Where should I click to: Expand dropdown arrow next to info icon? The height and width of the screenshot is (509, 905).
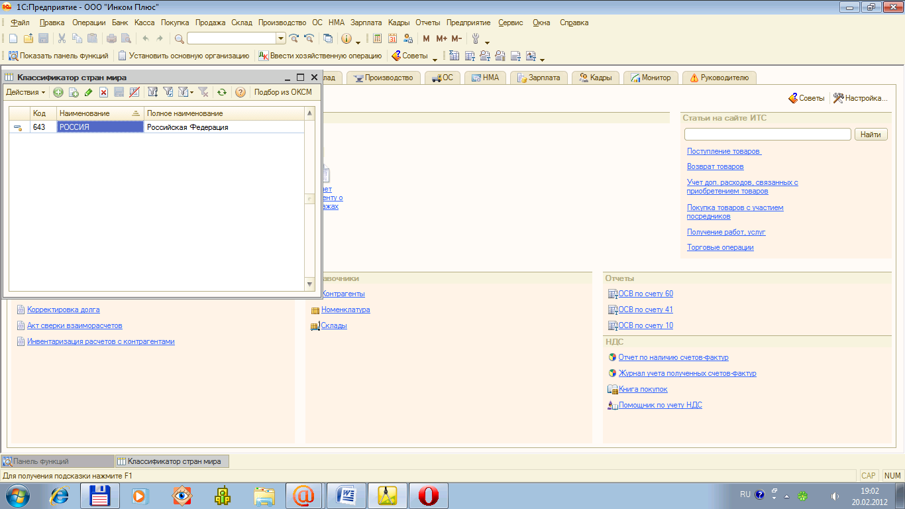tap(358, 42)
